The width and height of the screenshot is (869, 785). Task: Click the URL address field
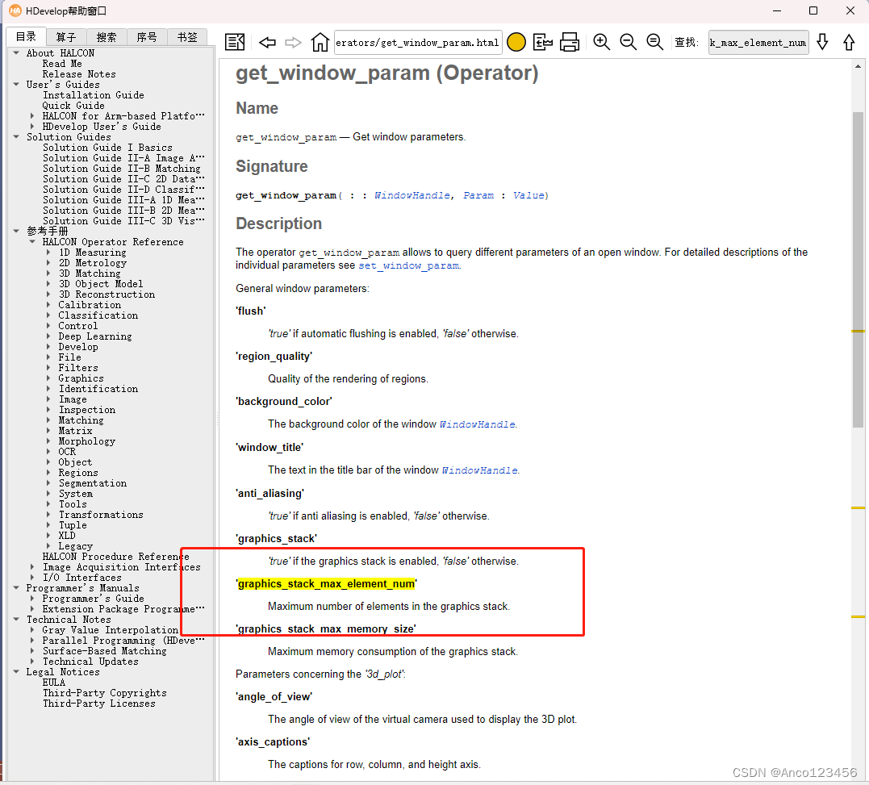418,42
